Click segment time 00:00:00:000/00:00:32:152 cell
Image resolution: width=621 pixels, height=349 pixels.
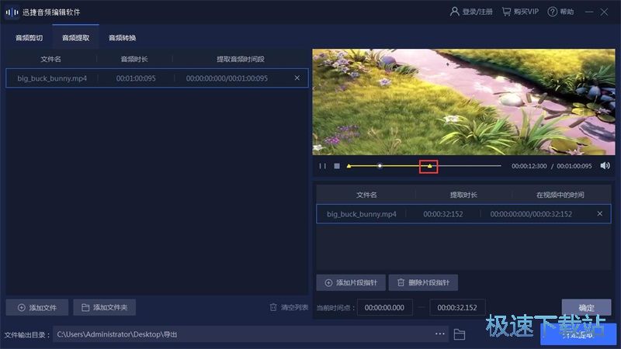pyautogui.click(x=531, y=214)
